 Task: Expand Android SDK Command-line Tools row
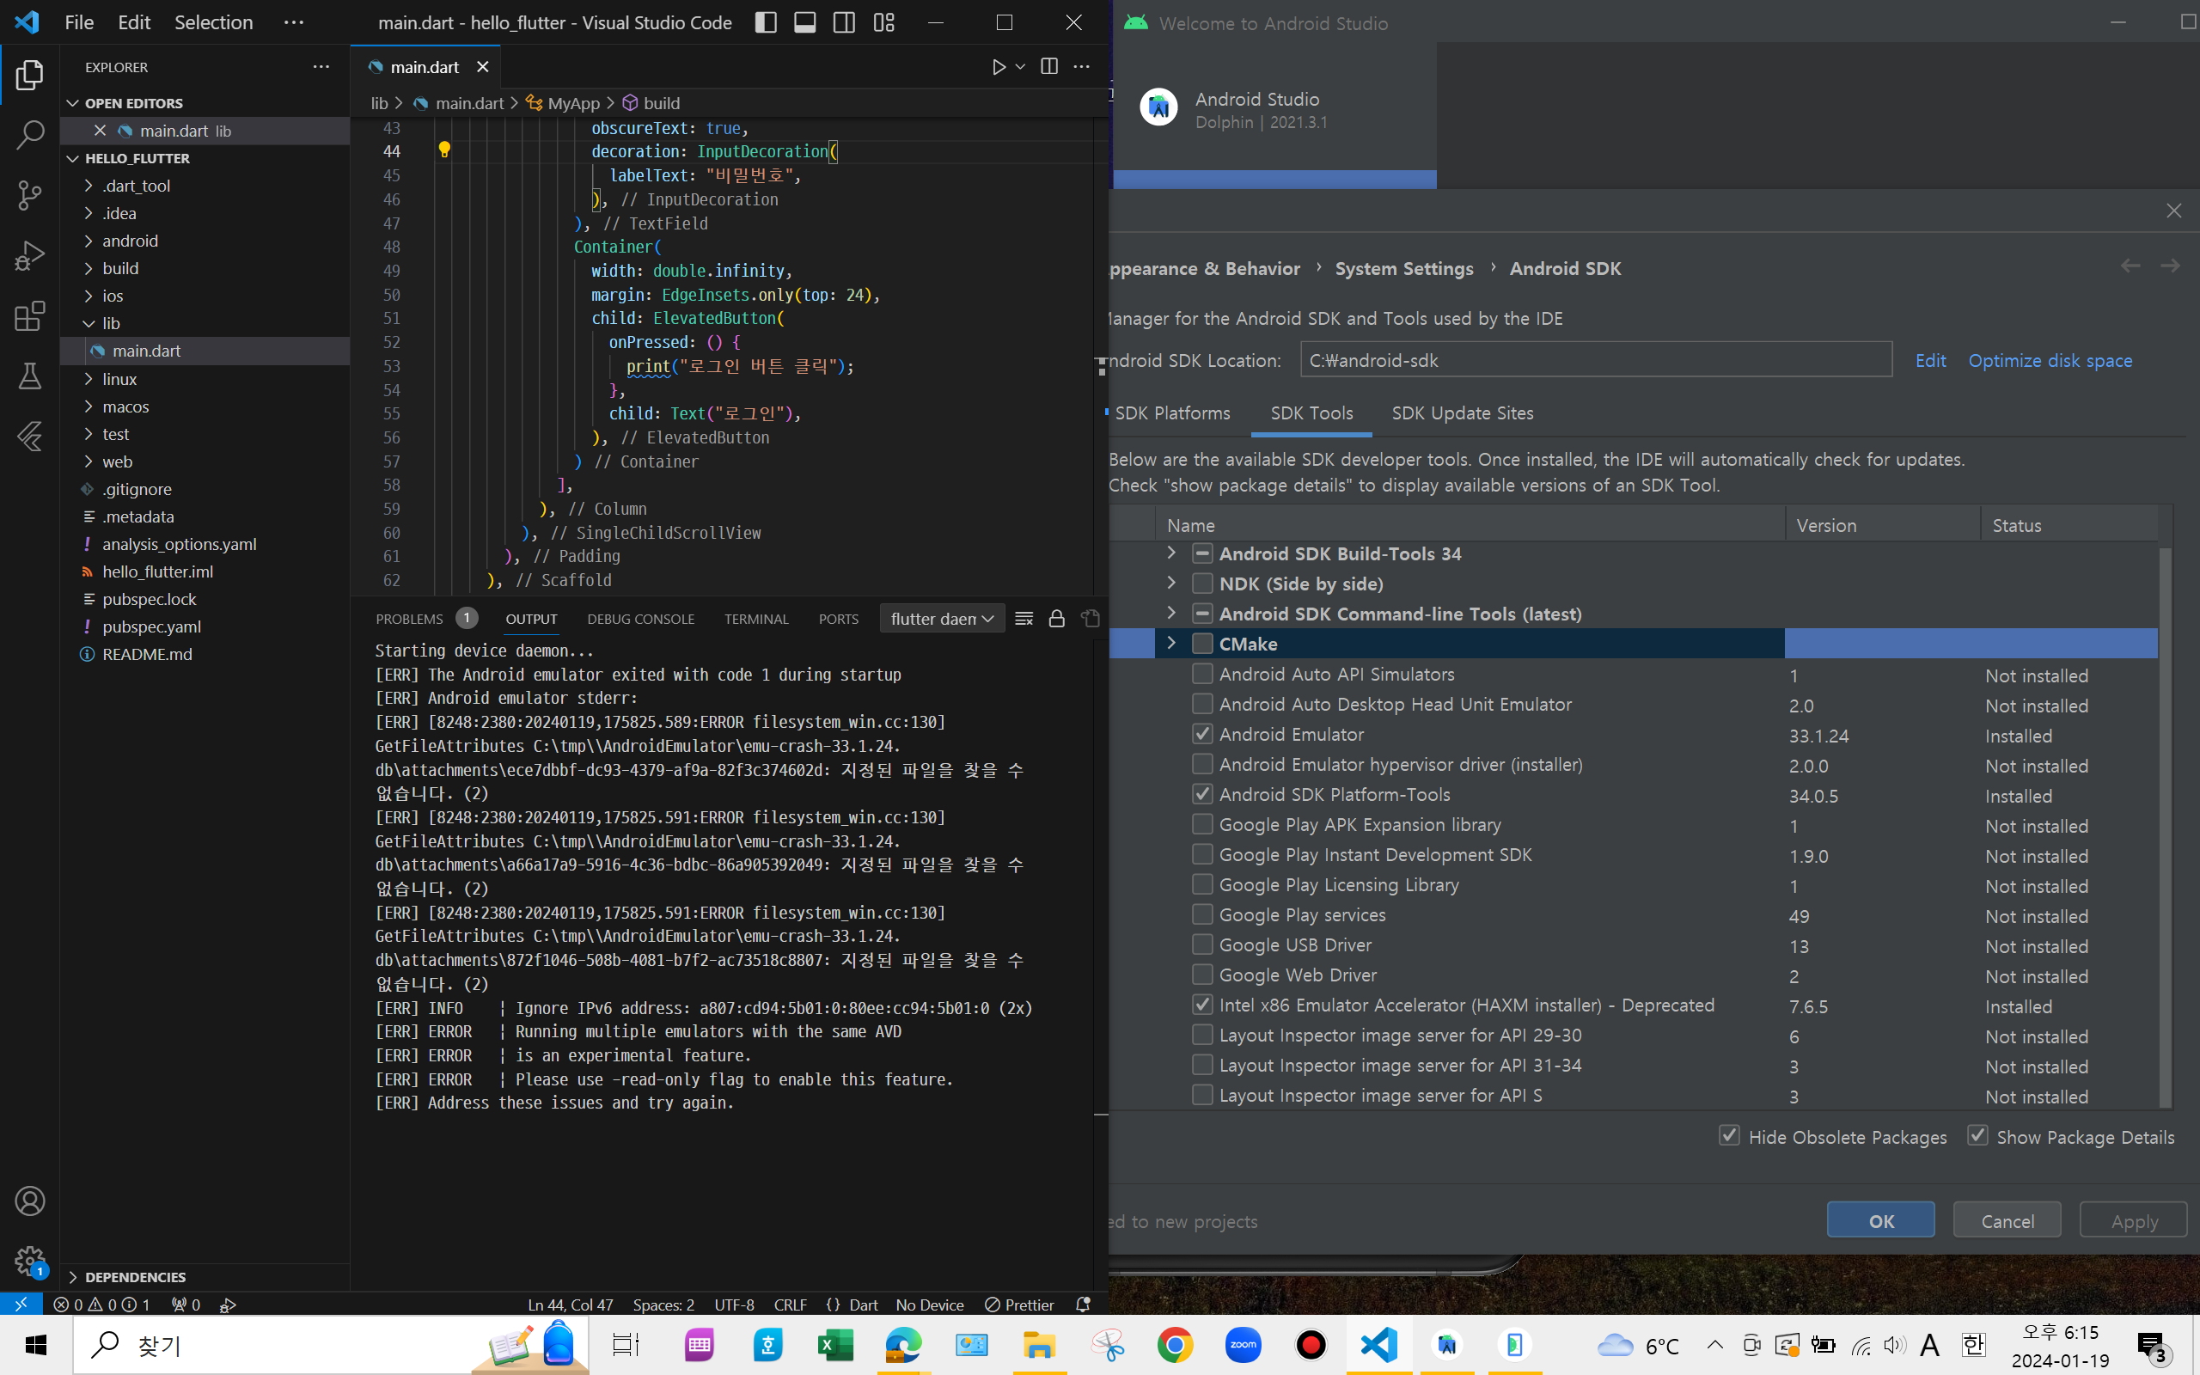[x=1171, y=613]
